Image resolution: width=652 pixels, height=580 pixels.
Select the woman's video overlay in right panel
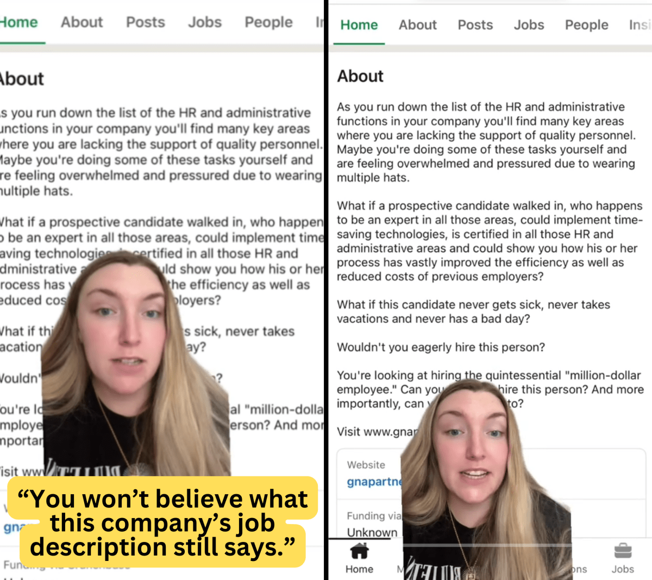[486, 479]
